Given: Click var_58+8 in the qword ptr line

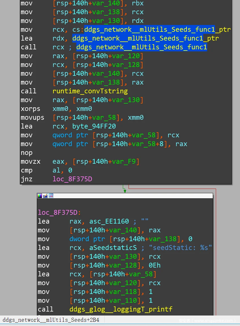Looking at the screenshot, I should pyautogui.click(x=148, y=144).
